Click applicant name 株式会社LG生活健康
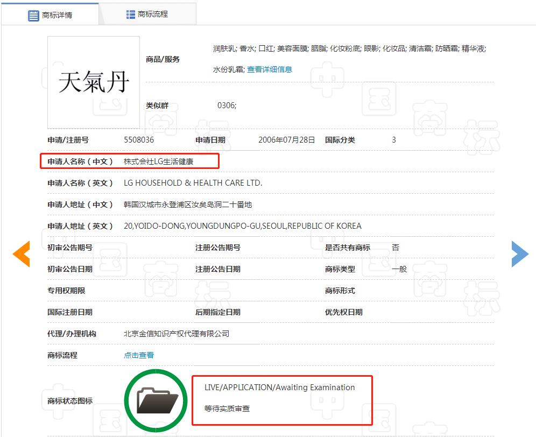Viewport: 536px width, 437px height. click(158, 161)
